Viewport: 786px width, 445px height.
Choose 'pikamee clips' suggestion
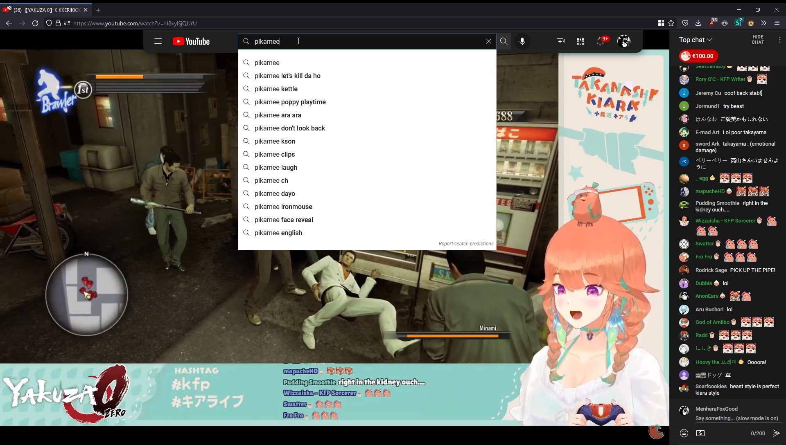pyautogui.click(x=367, y=154)
